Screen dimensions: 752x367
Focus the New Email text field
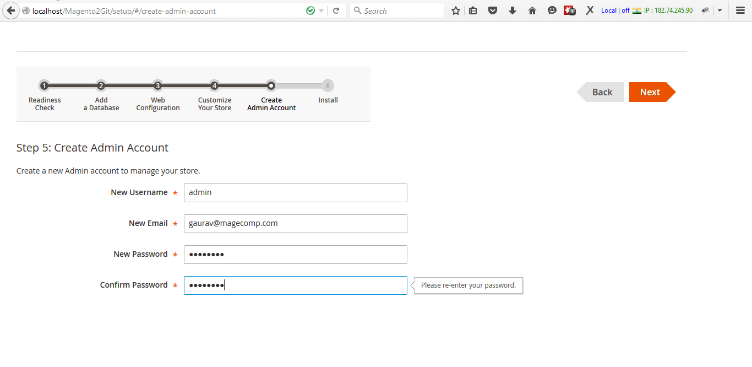(x=295, y=224)
